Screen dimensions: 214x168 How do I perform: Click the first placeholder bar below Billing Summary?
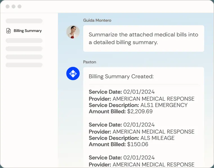[x=24, y=40]
